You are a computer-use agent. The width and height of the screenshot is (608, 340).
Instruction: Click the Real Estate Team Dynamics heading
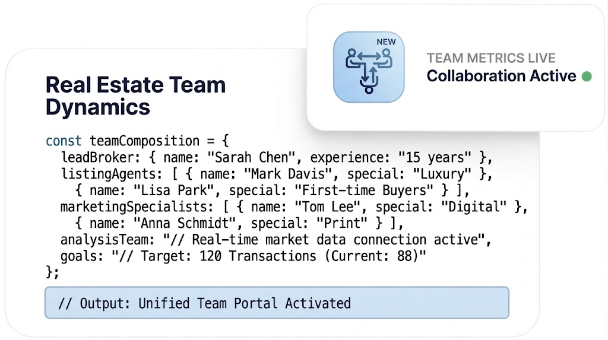coord(135,96)
